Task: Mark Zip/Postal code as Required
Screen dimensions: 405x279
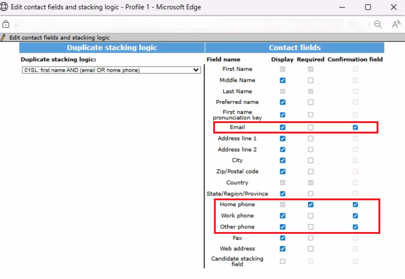Action: (x=311, y=172)
